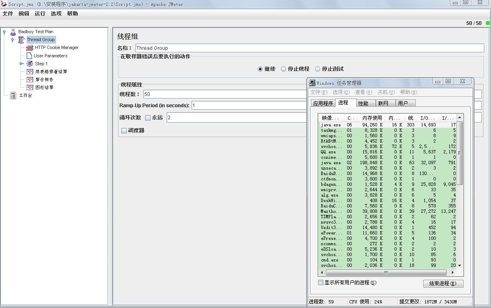
Task: Select the User Parameters tree item
Action: [50, 56]
